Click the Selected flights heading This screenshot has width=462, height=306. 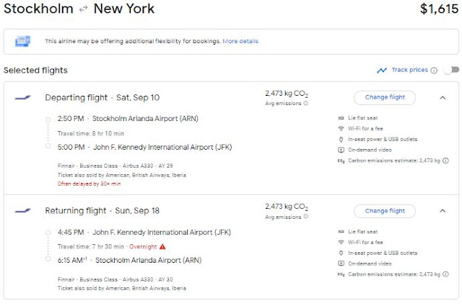(35, 71)
